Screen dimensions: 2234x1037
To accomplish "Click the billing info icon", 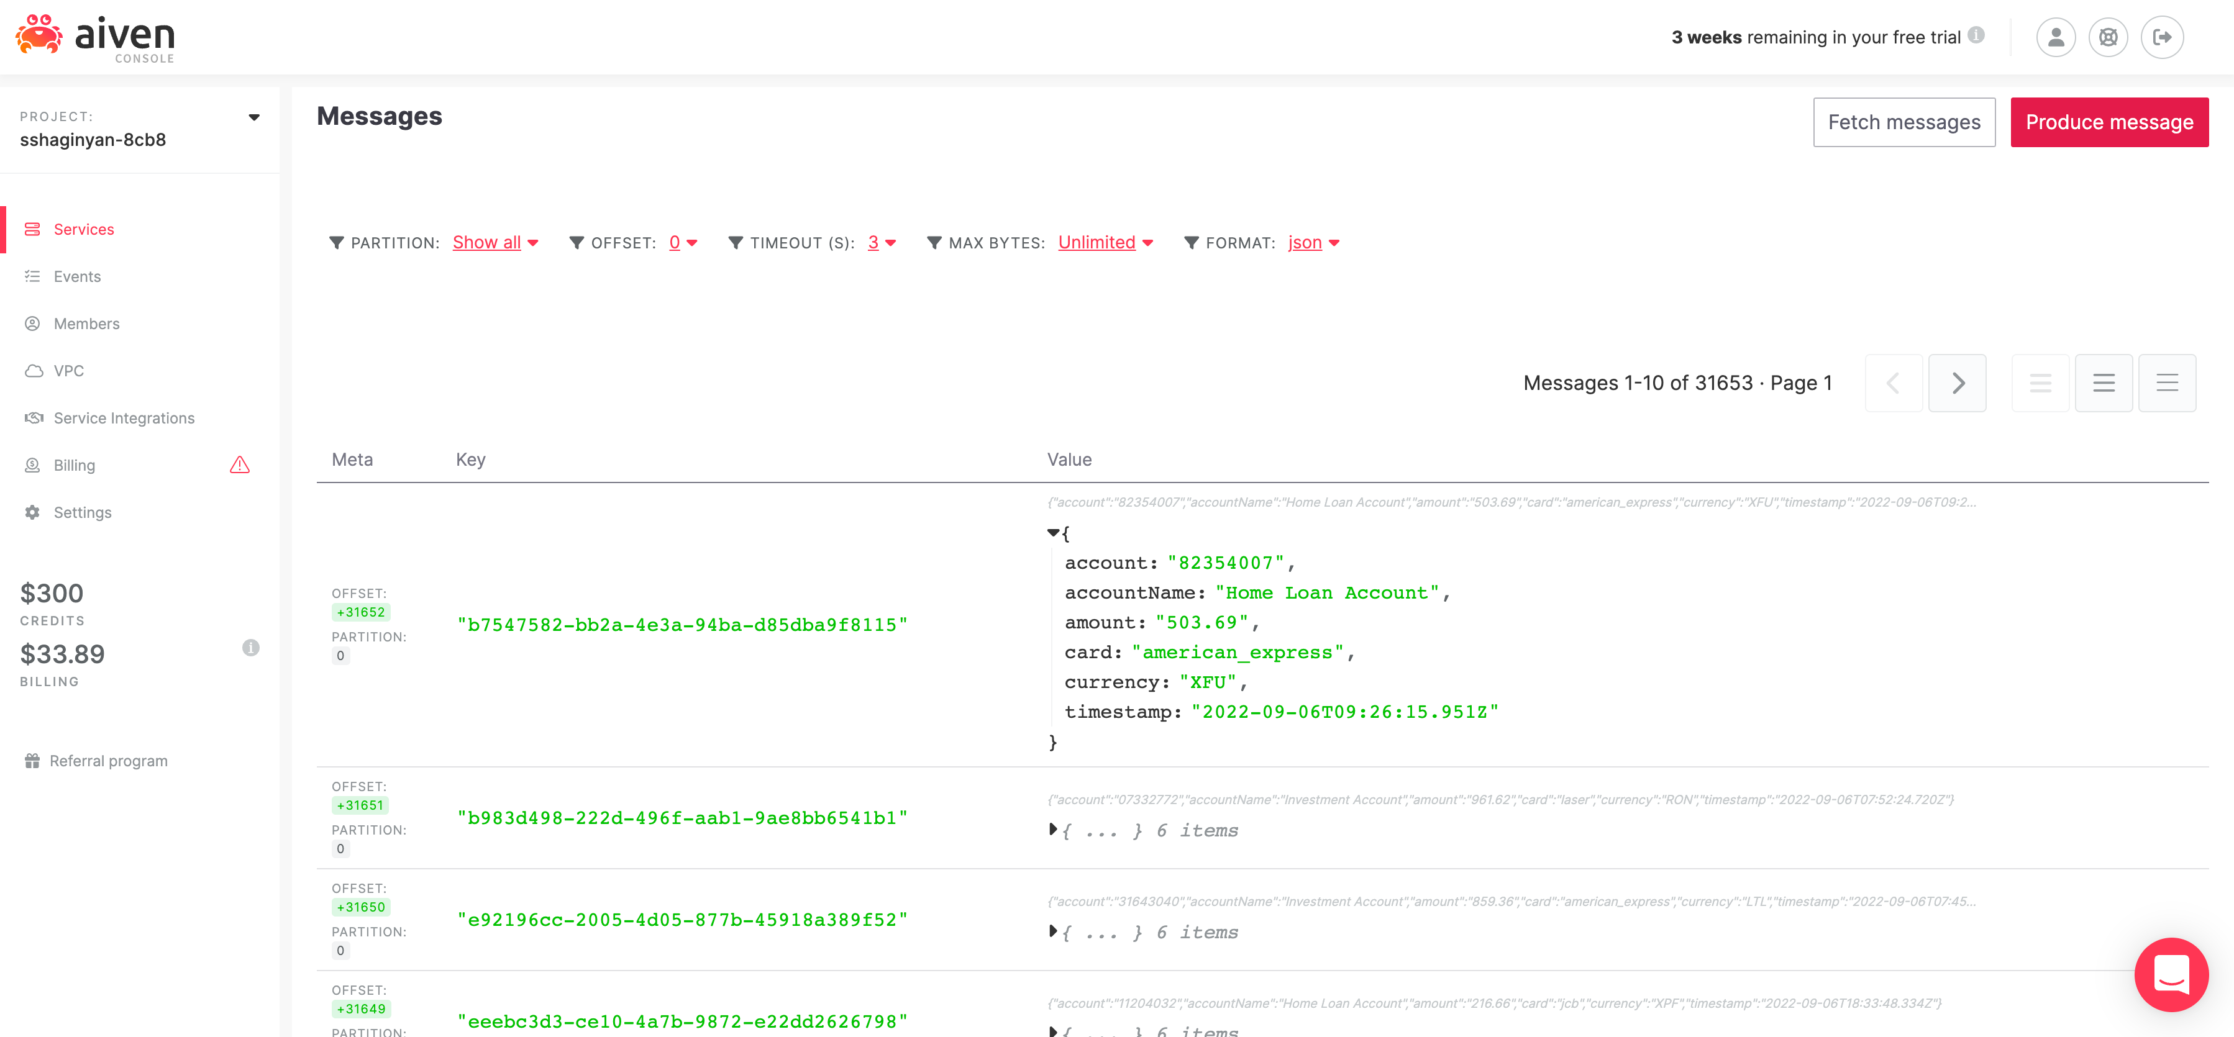I will [x=250, y=648].
